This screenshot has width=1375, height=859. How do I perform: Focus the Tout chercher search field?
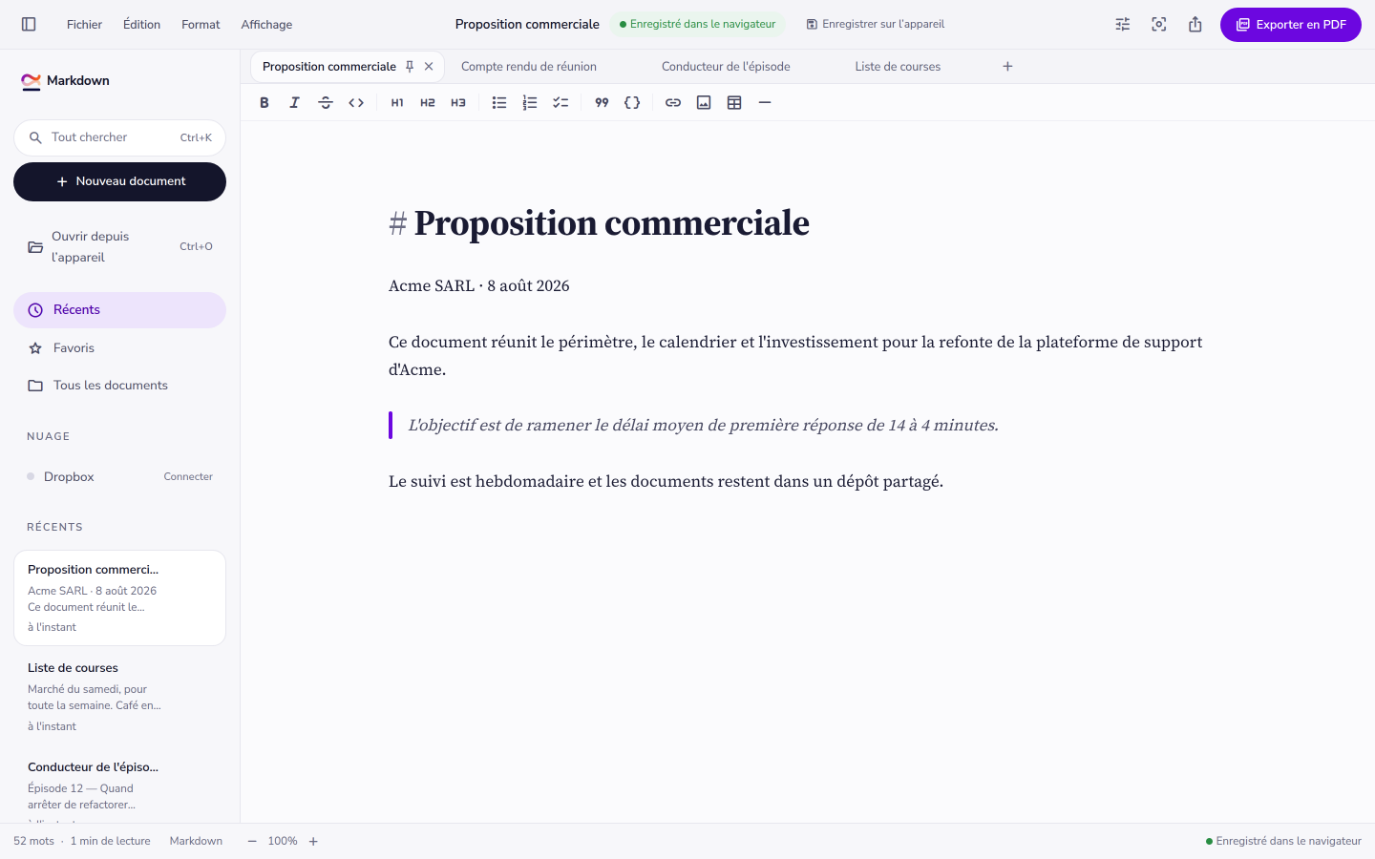tap(119, 137)
